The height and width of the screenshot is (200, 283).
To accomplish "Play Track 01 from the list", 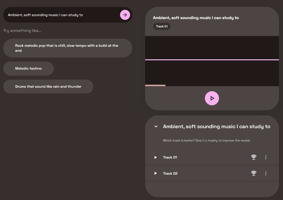I will (156, 157).
